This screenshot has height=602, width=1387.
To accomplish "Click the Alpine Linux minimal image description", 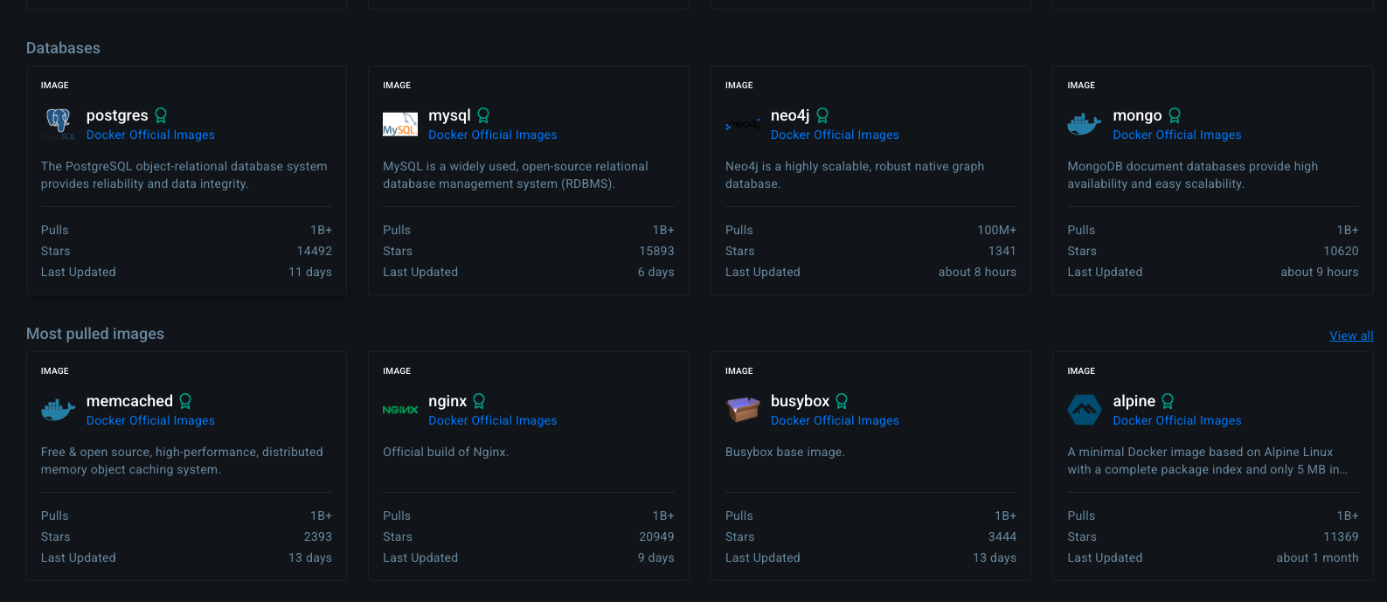I will pos(1207,460).
